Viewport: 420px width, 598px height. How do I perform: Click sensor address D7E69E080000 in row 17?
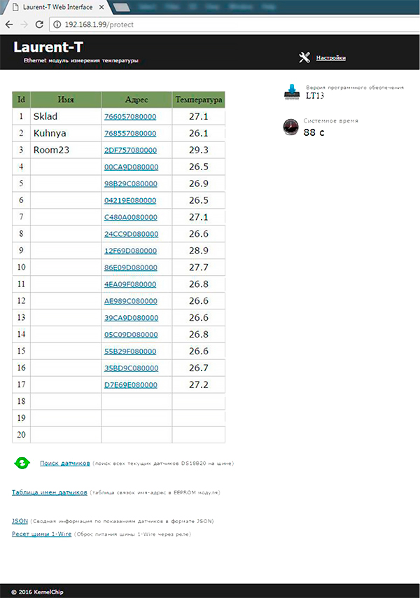(x=130, y=385)
